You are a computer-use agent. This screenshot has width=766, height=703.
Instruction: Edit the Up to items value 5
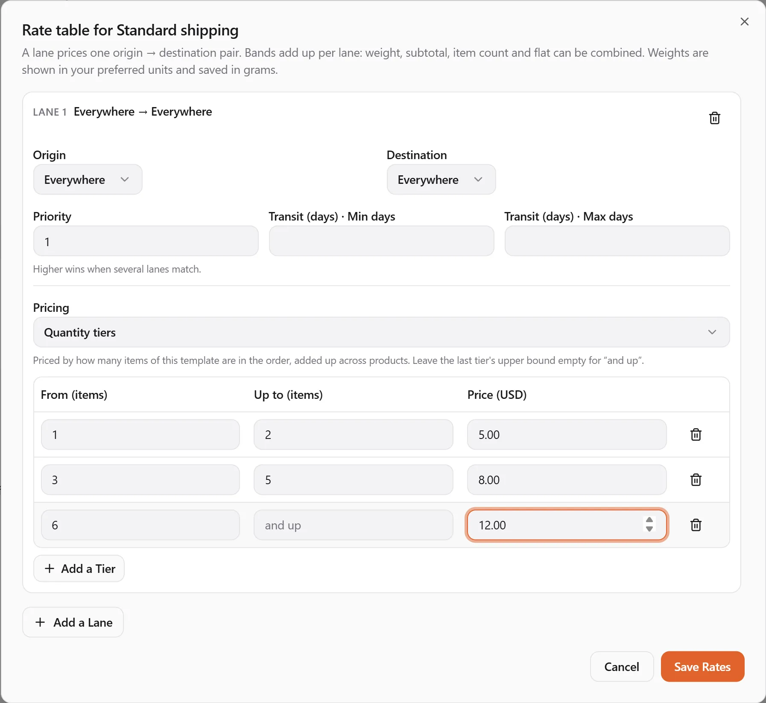(x=353, y=480)
